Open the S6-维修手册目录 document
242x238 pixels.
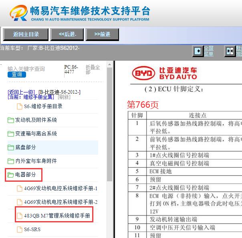tap(43, 106)
